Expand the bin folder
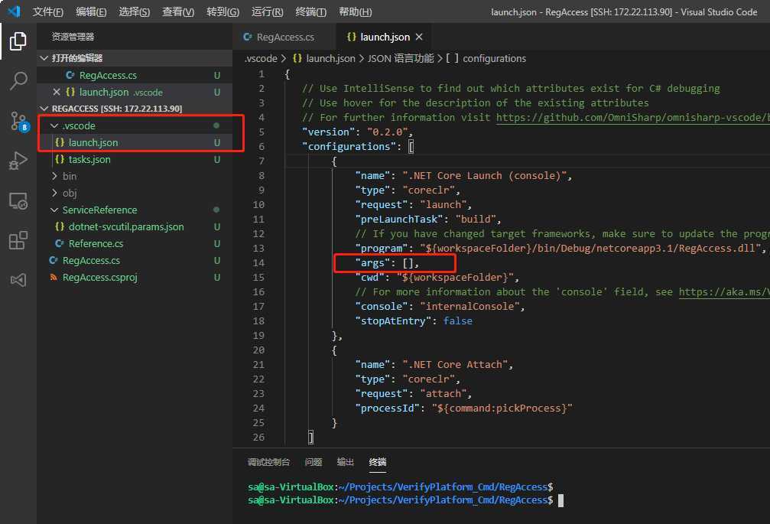The width and height of the screenshot is (770, 524). (x=54, y=176)
